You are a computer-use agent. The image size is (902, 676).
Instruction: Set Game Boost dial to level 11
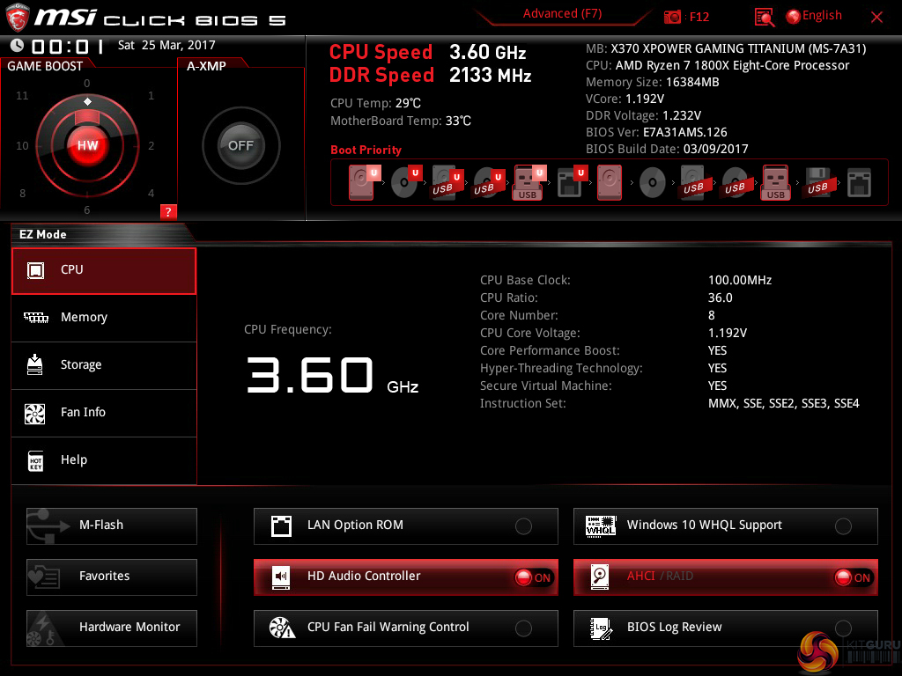tap(22, 96)
